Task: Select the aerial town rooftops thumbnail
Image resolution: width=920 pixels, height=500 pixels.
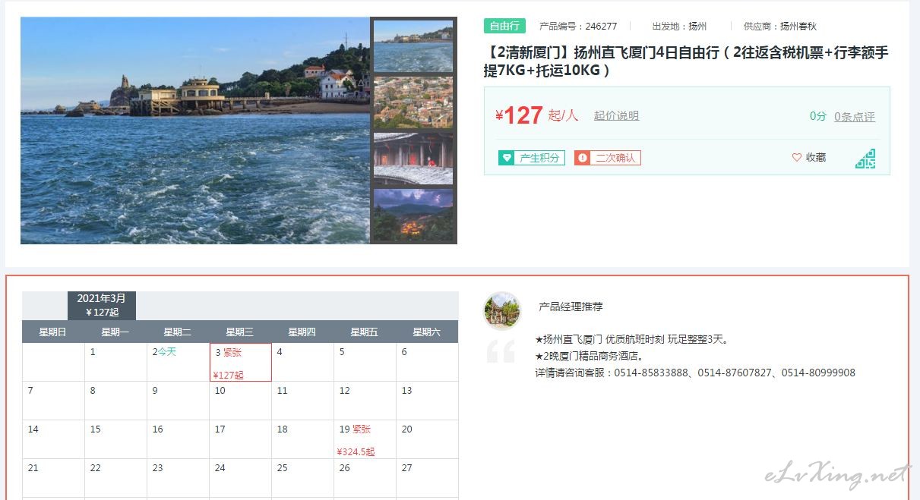Action: tap(413, 102)
